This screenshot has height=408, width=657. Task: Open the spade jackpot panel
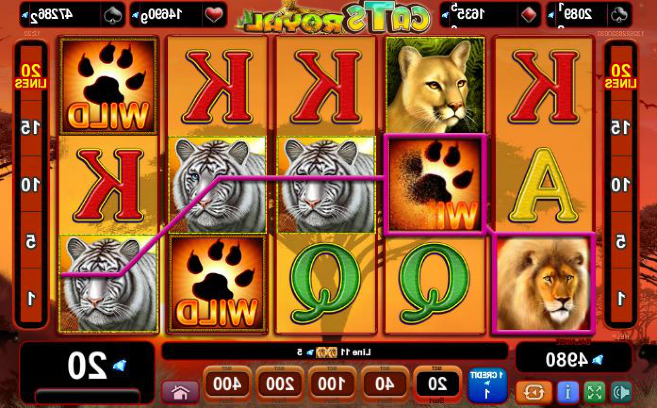point(73,15)
